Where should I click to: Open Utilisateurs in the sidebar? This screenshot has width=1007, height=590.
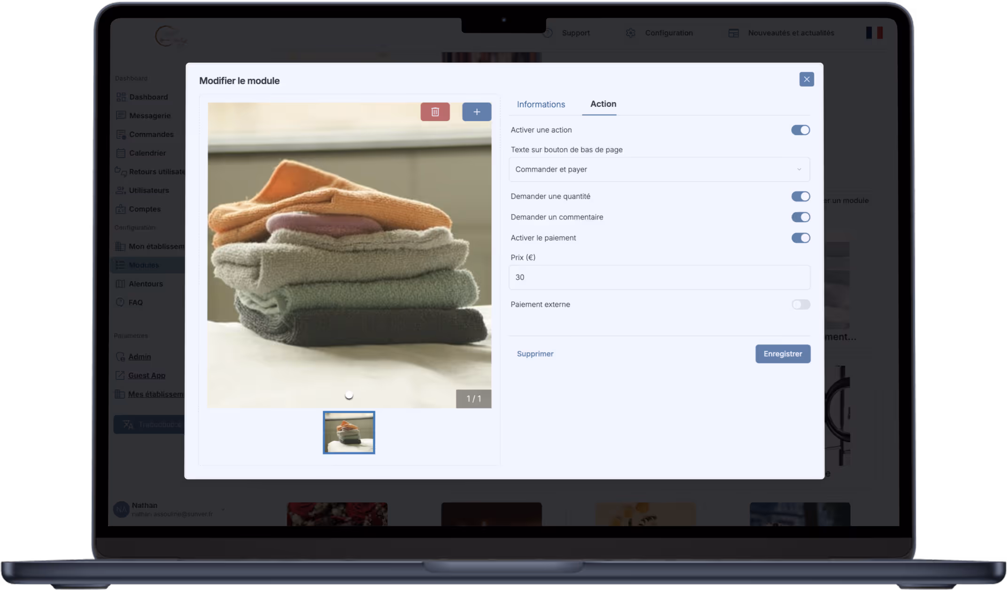(149, 190)
